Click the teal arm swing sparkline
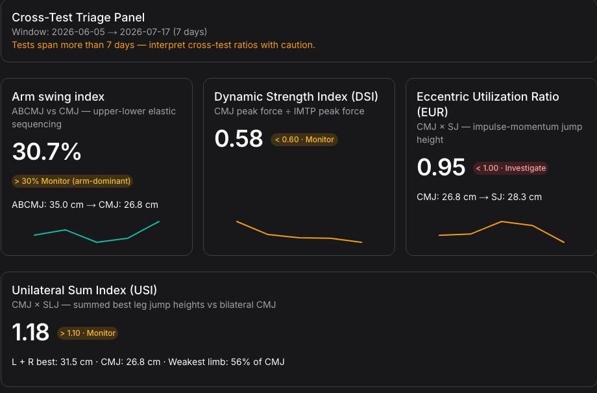The image size is (597, 393). (x=97, y=232)
